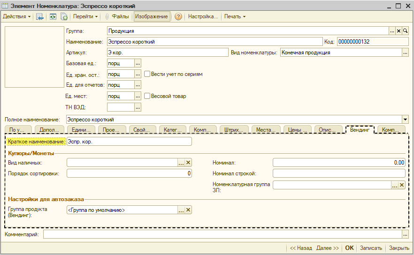Viewport: 414px width, 255px height.
Task: Open the Печать dropdown menu
Action: 235,16
